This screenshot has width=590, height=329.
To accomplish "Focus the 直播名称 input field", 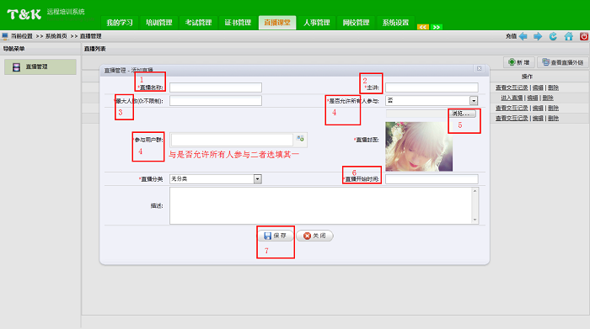I will click(x=216, y=88).
